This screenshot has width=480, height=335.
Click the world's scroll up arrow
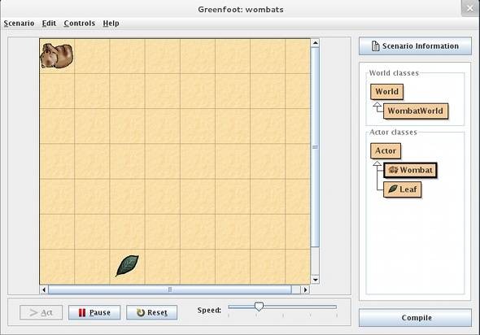316,43
